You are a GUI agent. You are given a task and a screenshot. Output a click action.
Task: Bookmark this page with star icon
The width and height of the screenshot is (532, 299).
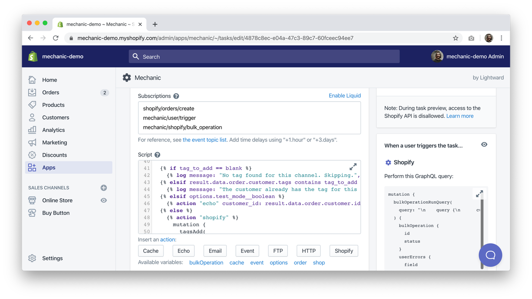pyautogui.click(x=456, y=38)
